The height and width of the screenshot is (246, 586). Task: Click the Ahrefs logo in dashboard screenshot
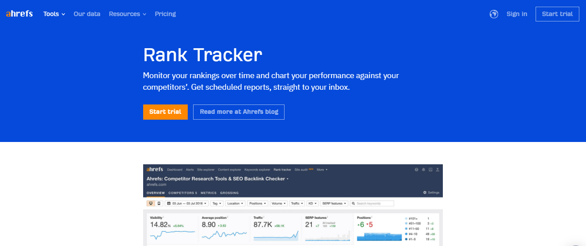pyautogui.click(x=154, y=169)
